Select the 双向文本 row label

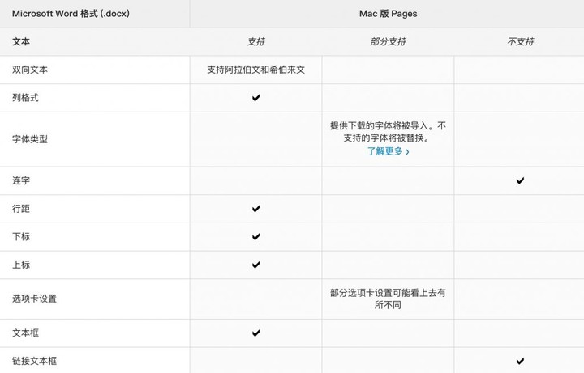click(30, 70)
